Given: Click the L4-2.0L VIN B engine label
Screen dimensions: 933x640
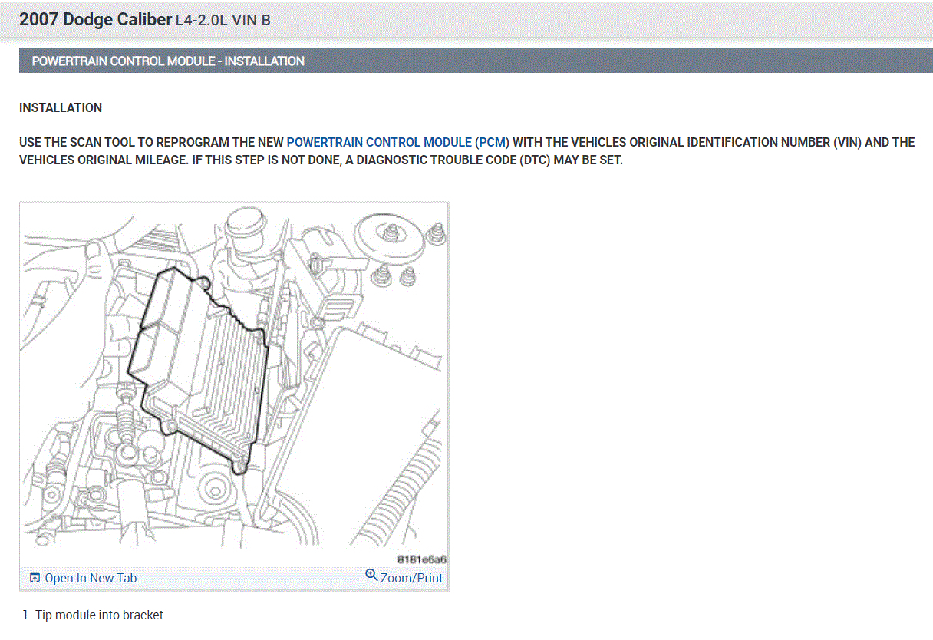Looking at the screenshot, I should click(223, 21).
